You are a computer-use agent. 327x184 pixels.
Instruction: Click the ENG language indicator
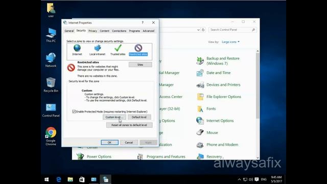[264, 179]
